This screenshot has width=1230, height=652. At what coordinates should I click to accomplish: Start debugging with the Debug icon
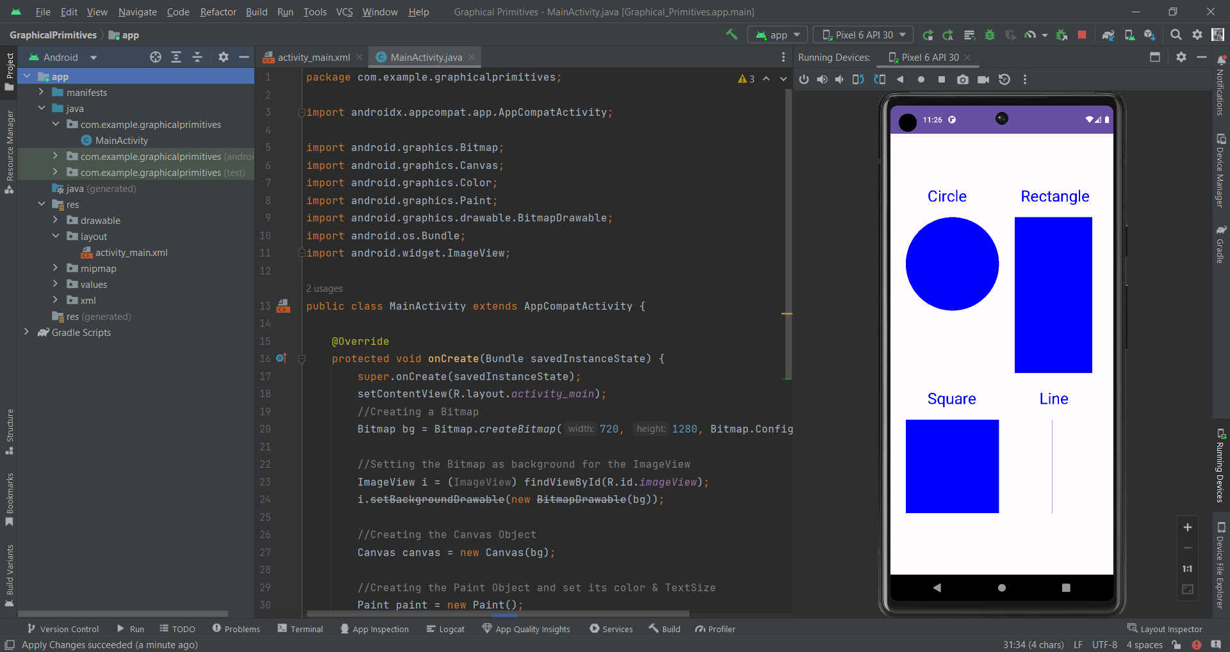click(990, 35)
